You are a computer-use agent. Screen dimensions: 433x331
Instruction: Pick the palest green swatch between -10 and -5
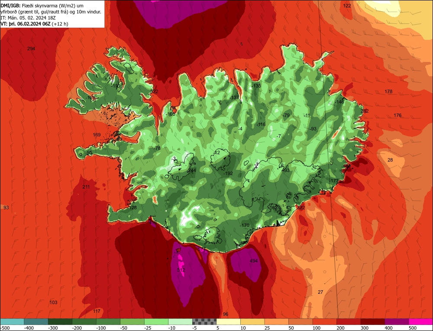(180, 321)
